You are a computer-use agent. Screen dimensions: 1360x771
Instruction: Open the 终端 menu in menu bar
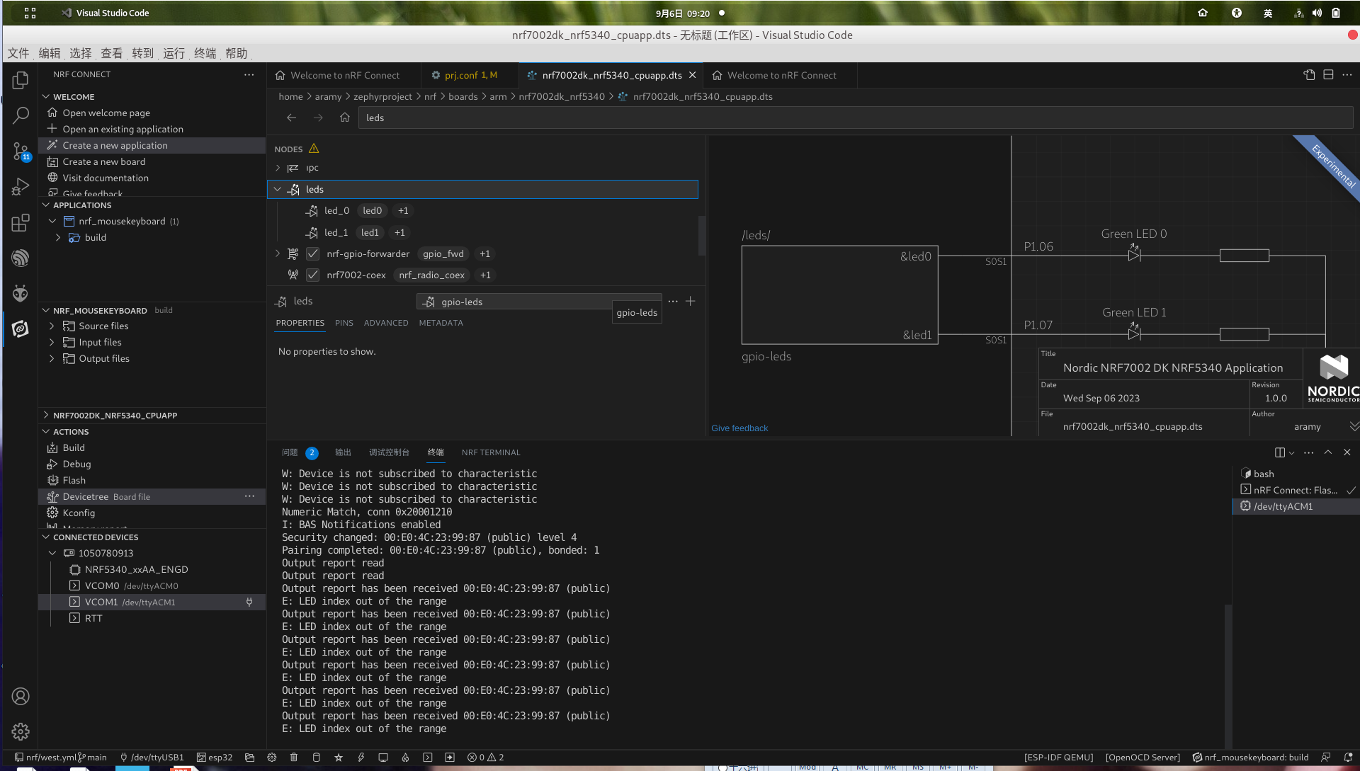pos(205,53)
